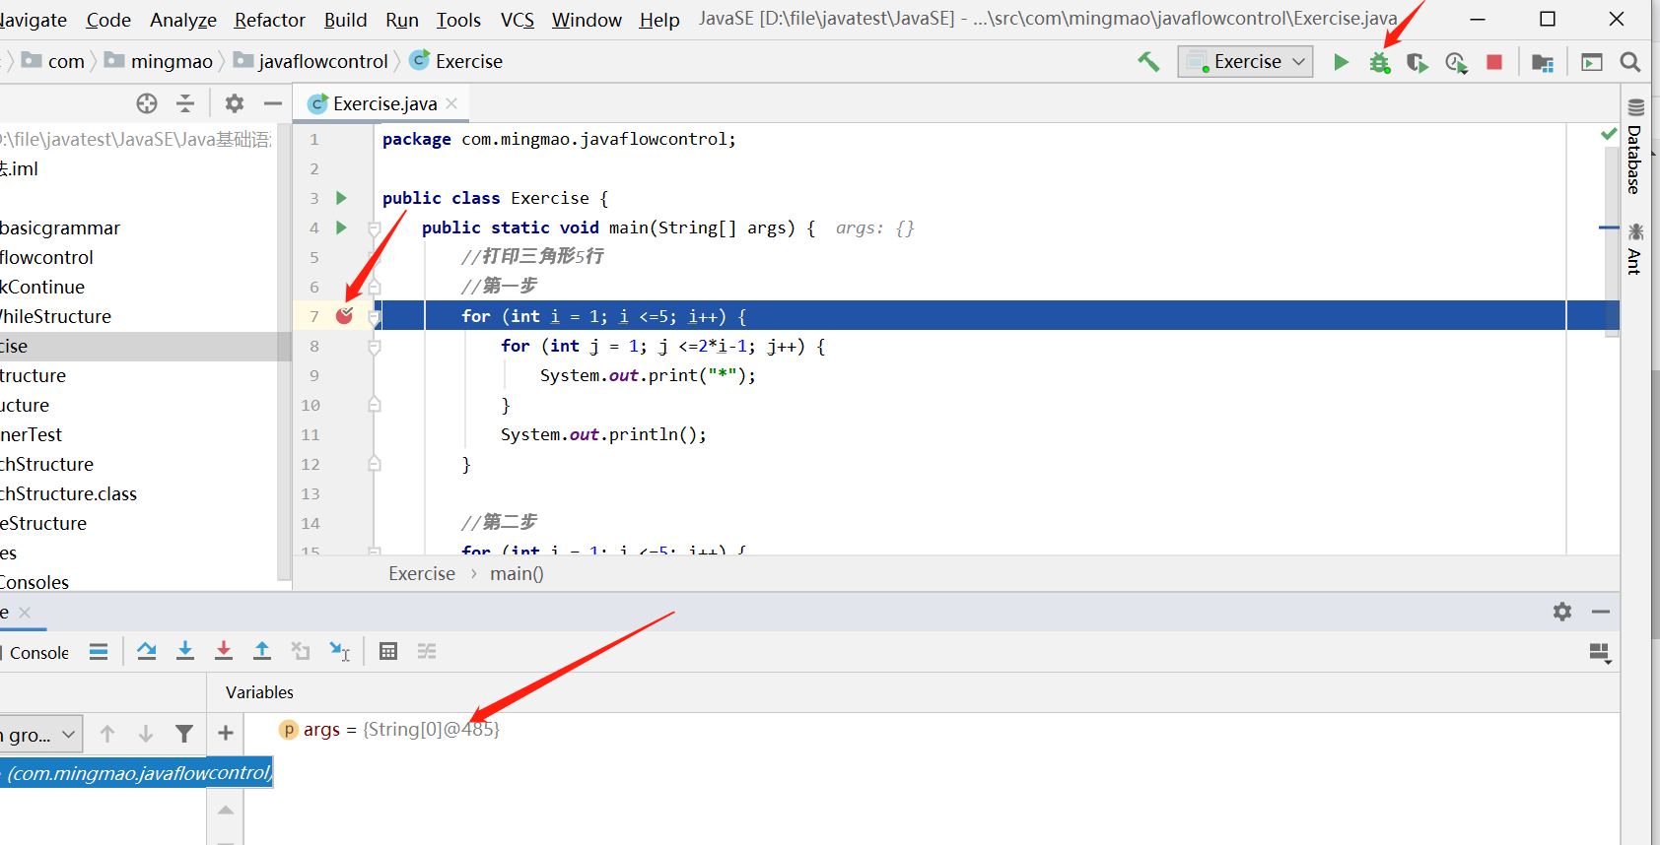
Task: Open the Run menu
Action: pos(402,20)
